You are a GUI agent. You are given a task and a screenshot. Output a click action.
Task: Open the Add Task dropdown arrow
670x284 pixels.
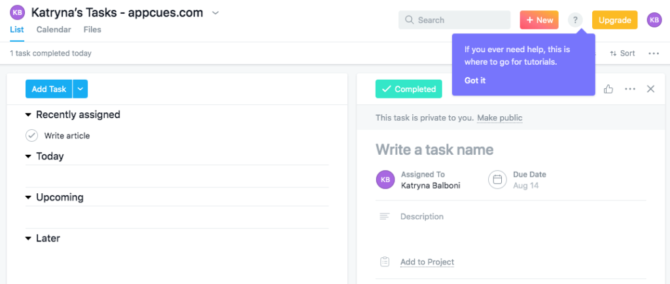80,89
